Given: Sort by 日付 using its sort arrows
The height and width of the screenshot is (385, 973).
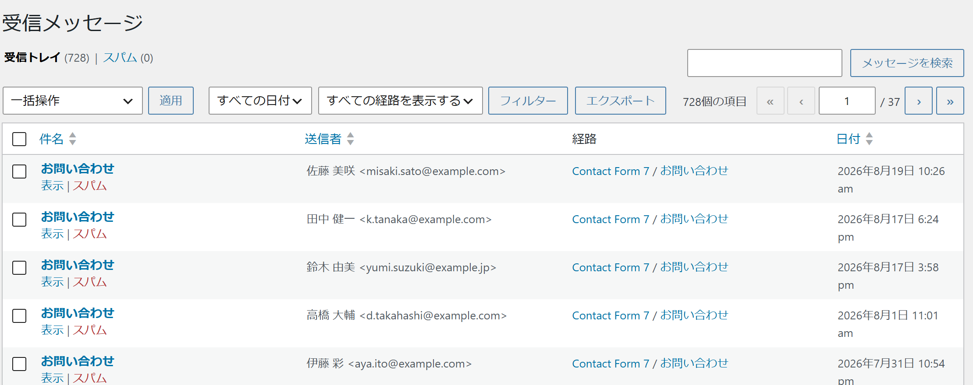Looking at the screenshot, I should coord(870,139).
